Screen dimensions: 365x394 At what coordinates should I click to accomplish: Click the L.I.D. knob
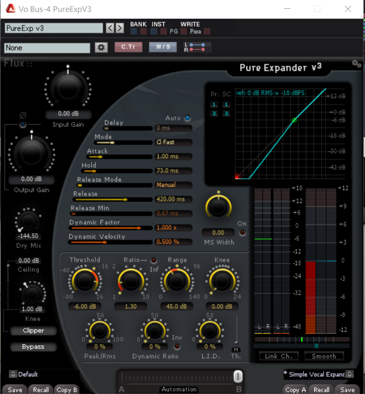209,331
